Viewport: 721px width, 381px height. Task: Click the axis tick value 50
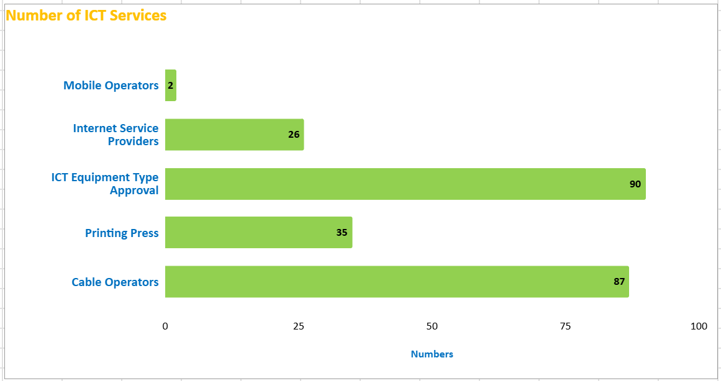(x=432, y=326)
